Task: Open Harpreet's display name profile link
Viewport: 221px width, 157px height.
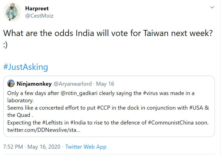Action: pos(37,8)
